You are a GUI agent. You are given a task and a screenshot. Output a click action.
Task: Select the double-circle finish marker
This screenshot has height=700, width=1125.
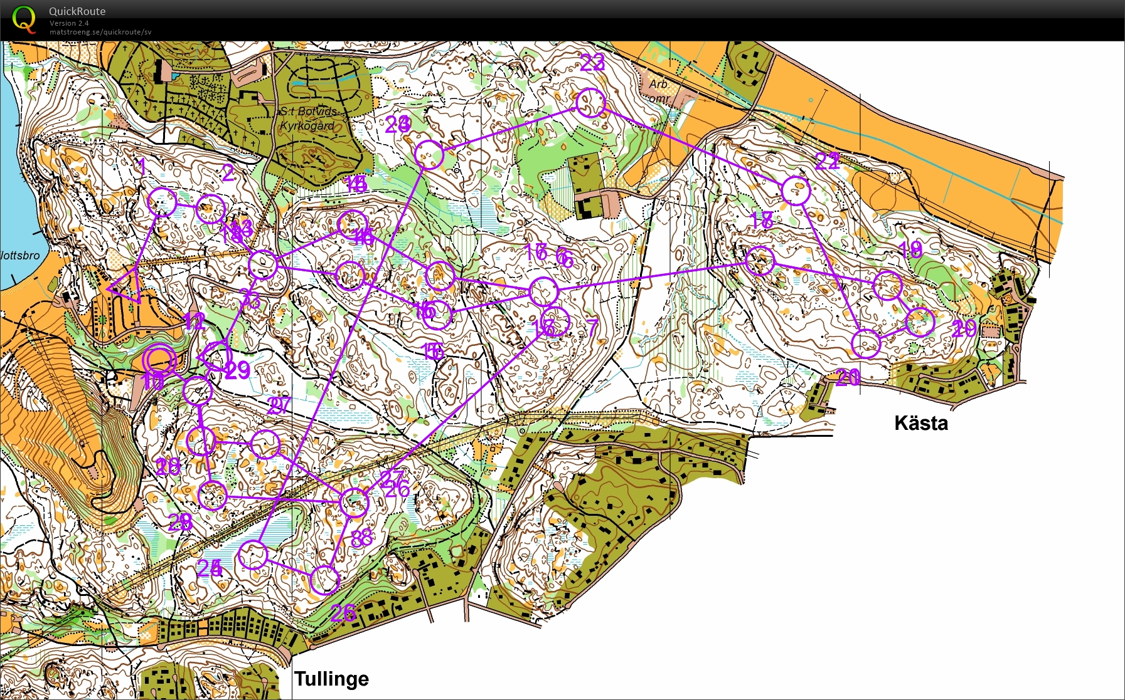pyautogui.click(x=159, y=361)
